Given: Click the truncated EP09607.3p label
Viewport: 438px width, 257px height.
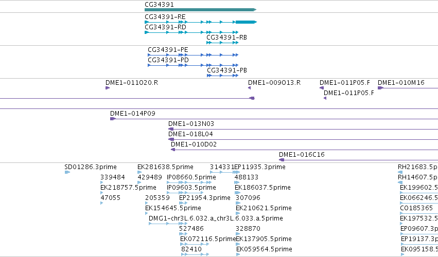Looking at the screenshot, I should [x=419, y=229].
